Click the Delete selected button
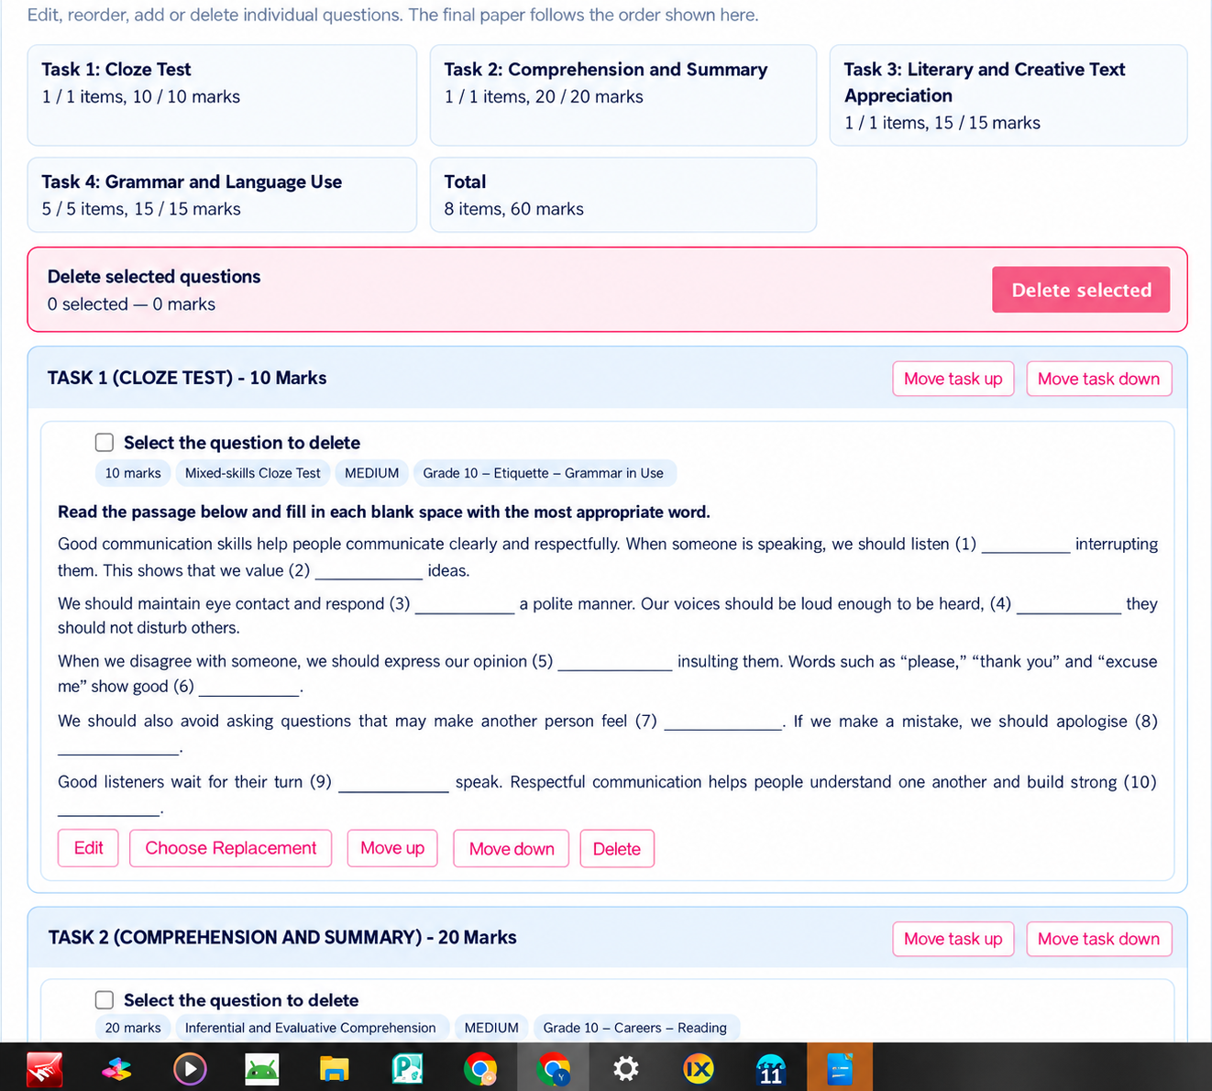 click(x=1081, y=290)
